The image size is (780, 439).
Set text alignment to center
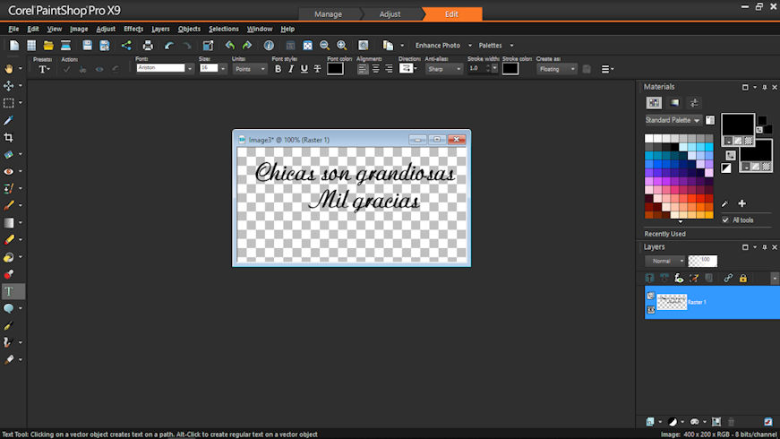375,69
